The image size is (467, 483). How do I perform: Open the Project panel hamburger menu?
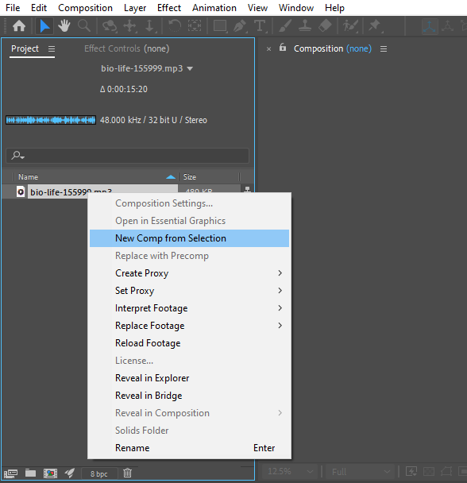52,48
